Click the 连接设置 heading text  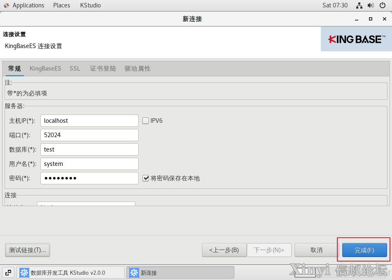point(14,34)
